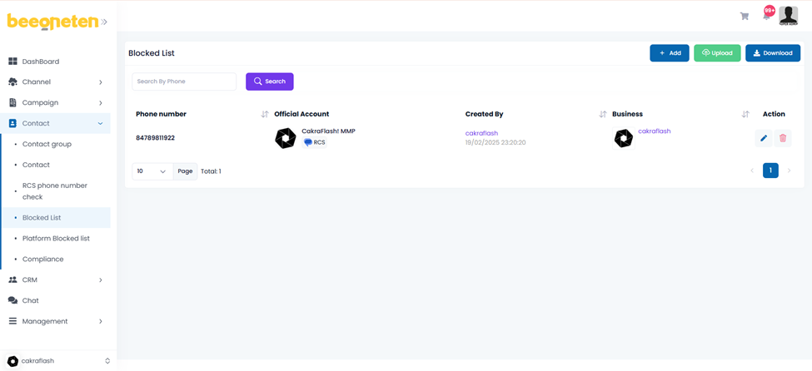Sort by the Business column sort icon
Screen dimensions: 812x371
point(745,114)
